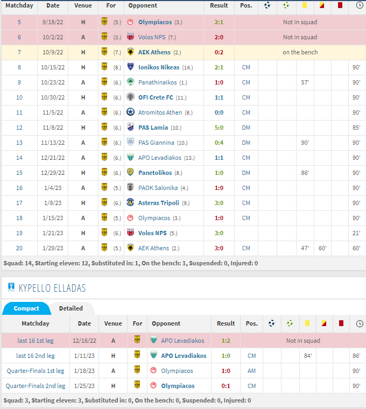
Task: Open the 0:1 cup result against Olympiacos
Action: [x=226, y=386]
